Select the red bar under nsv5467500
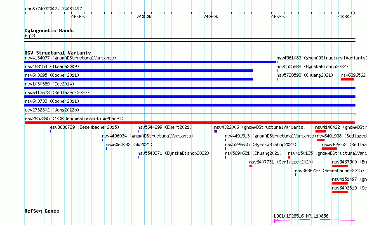This screenshot has height=225, width=367. pyautogui.click(x=340, y=166)
